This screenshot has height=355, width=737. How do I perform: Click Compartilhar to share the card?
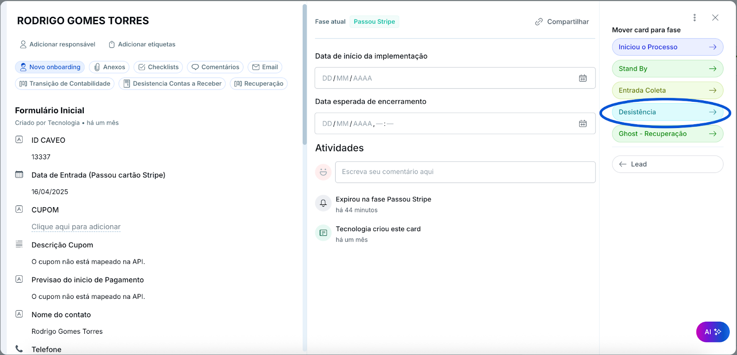[562, 22]
